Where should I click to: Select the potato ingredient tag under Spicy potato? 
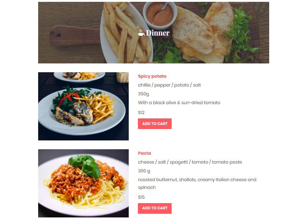click(x=182, y=85)
